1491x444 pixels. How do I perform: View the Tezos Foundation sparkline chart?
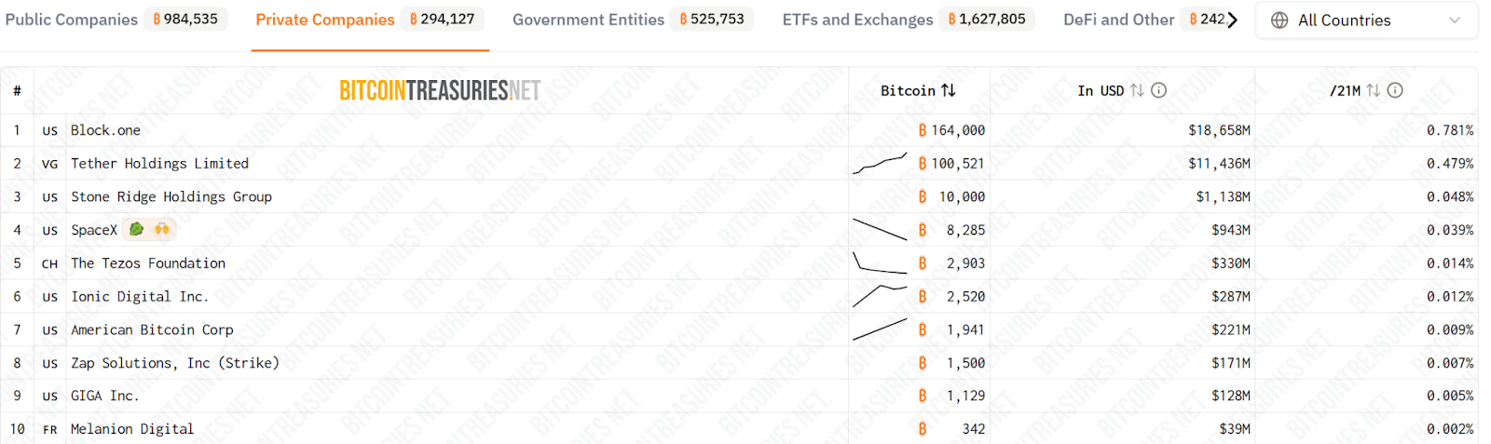[x=880, y=263]
